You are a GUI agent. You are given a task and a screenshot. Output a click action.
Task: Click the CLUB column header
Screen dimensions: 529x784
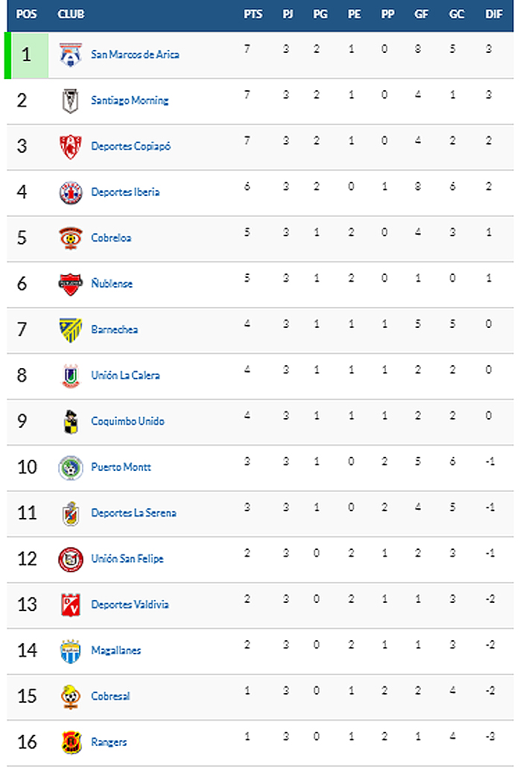[71, 14]
